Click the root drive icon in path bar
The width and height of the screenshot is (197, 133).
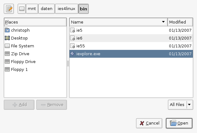[21, 9]
